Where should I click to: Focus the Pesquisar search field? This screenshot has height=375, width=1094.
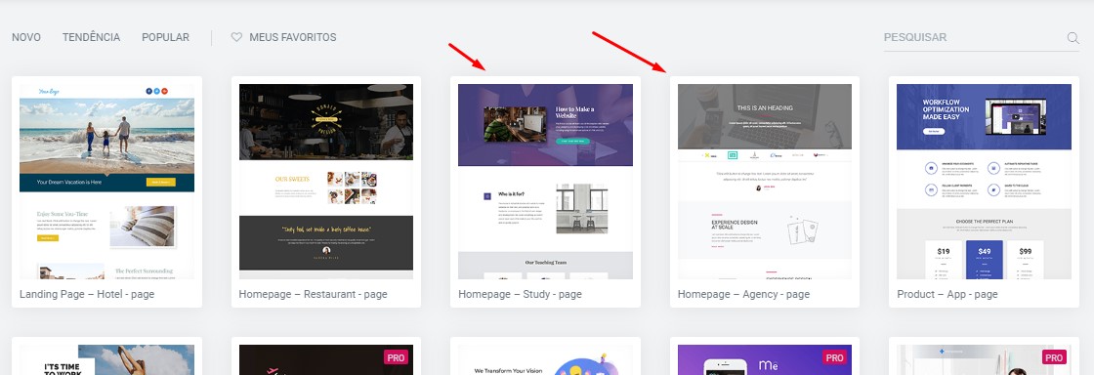pyautogui.click(x=973, y=38)
